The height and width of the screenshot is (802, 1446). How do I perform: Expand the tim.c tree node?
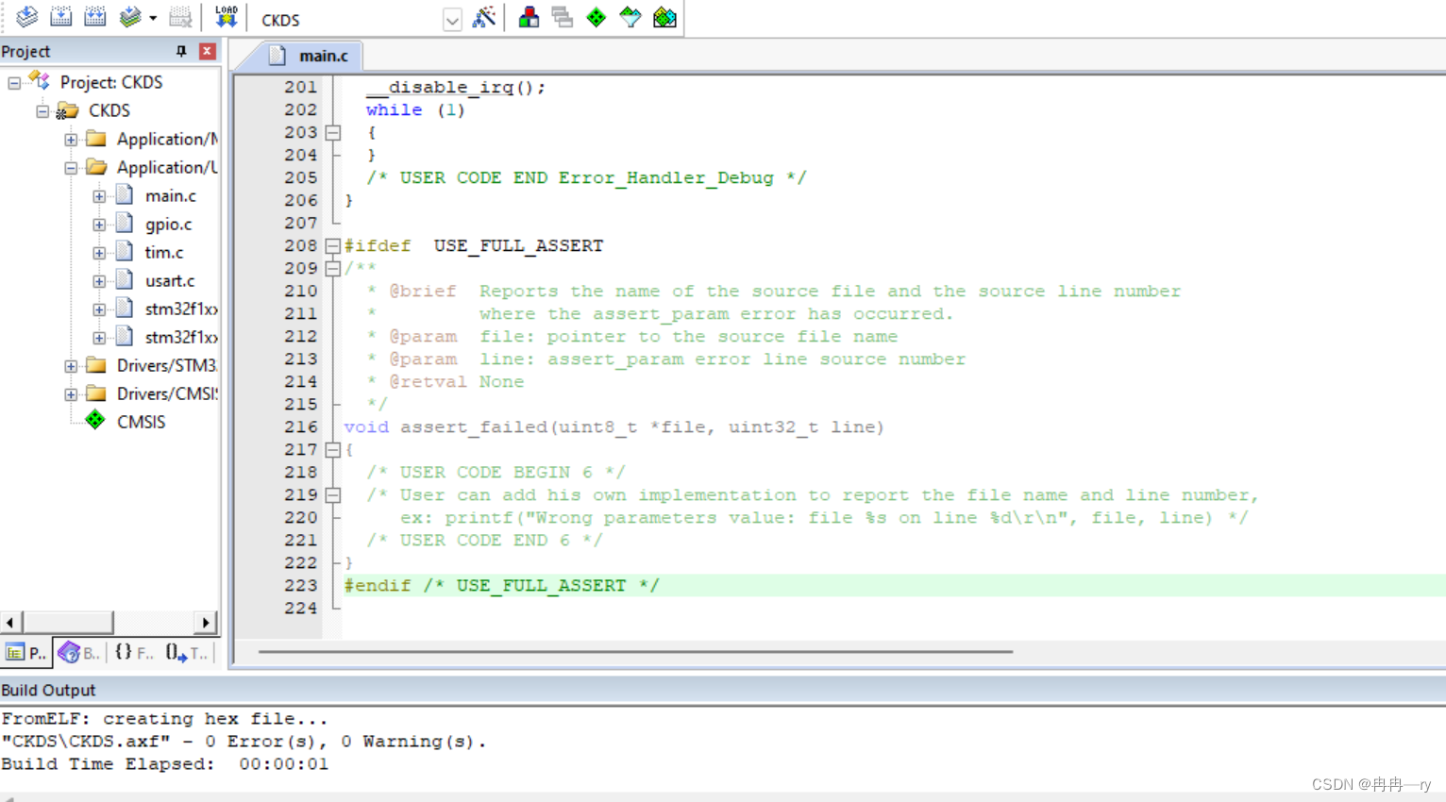[x=99, y=253]
